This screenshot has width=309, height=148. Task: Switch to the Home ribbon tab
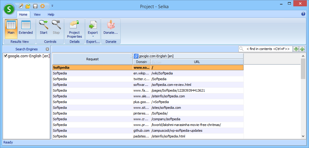coord(23,14)
